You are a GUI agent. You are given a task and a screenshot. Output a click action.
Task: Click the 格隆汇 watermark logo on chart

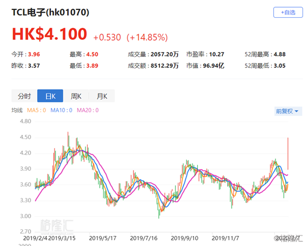point(57,226)
